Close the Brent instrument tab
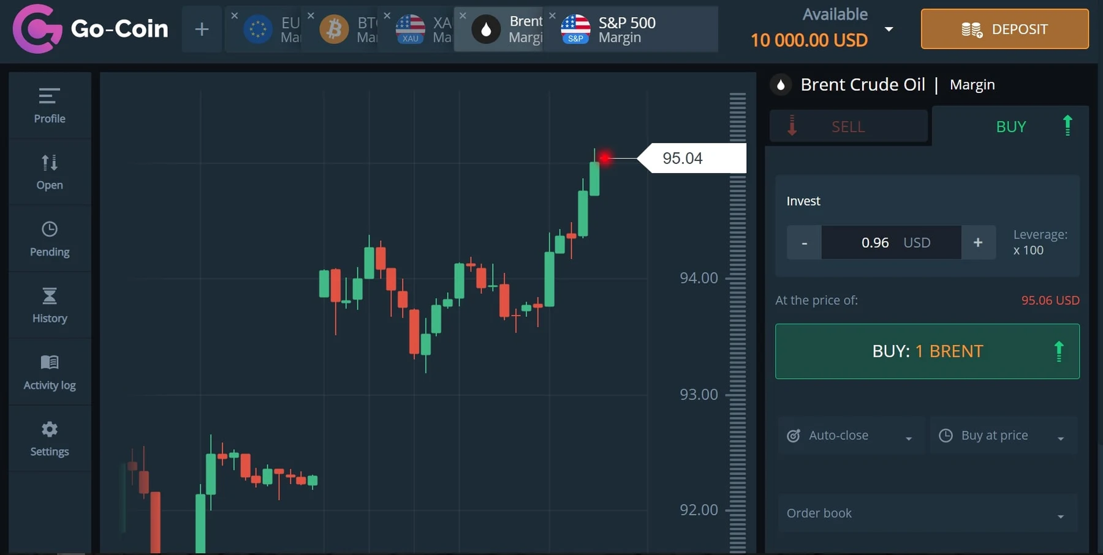Image resolution: width=1103 pixels, height=555 pixels. coord(463,16)
